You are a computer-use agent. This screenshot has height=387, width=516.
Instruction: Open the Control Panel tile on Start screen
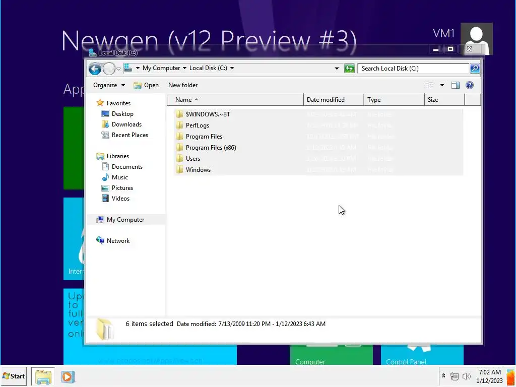click(422, 355)
